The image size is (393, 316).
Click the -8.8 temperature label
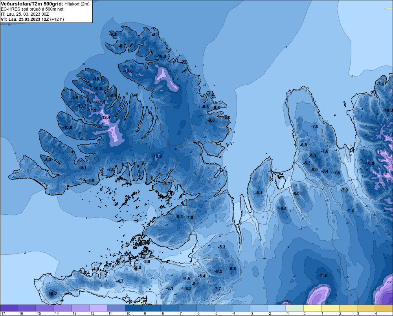click(x=232, y=269)
